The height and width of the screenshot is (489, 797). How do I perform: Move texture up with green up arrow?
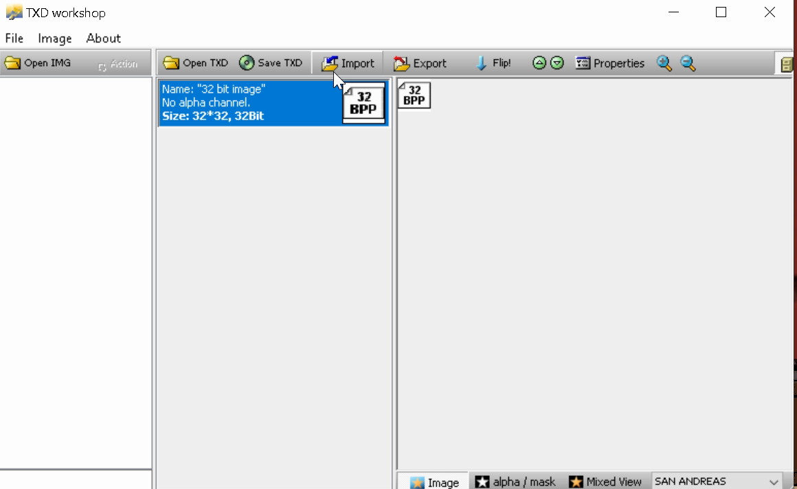pyautogui.click(x=539, y=63)
